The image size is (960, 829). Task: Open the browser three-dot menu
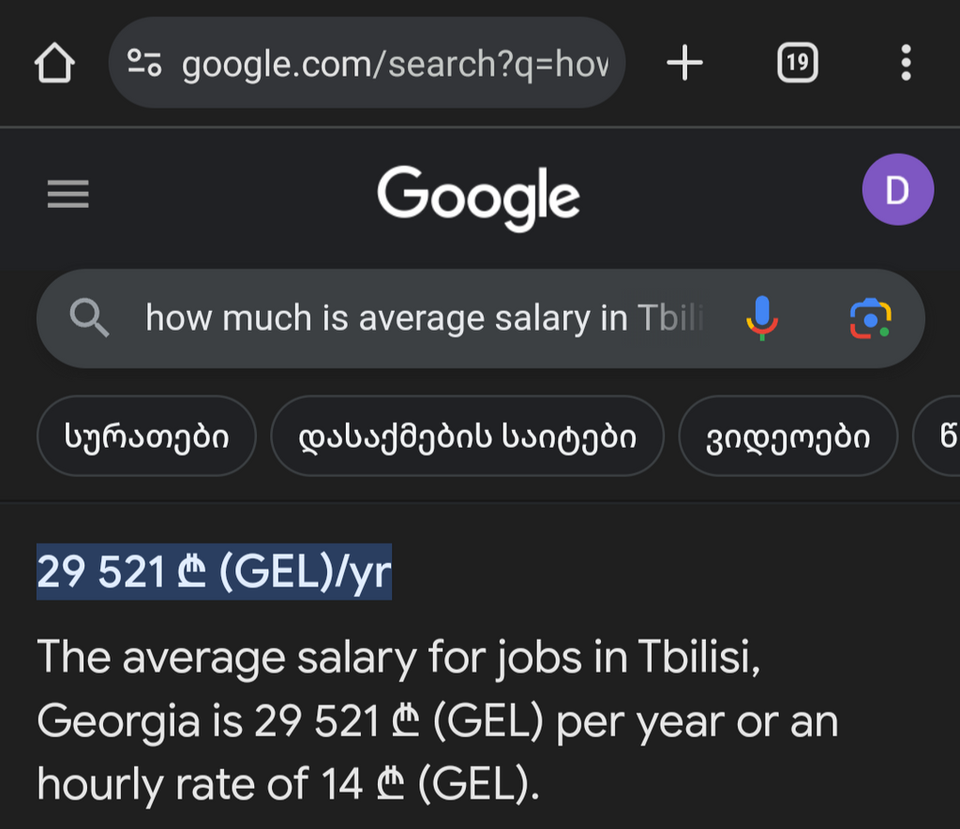point(907,63)
